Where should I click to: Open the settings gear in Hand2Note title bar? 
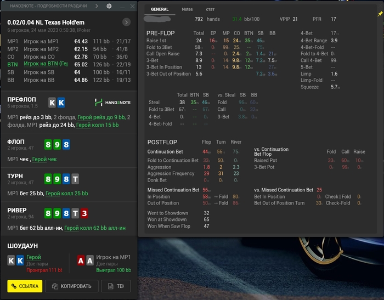109,6
